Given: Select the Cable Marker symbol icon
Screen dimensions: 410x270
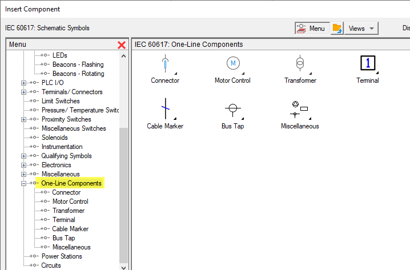Looking at the screenshot, I should click(166, 108).
